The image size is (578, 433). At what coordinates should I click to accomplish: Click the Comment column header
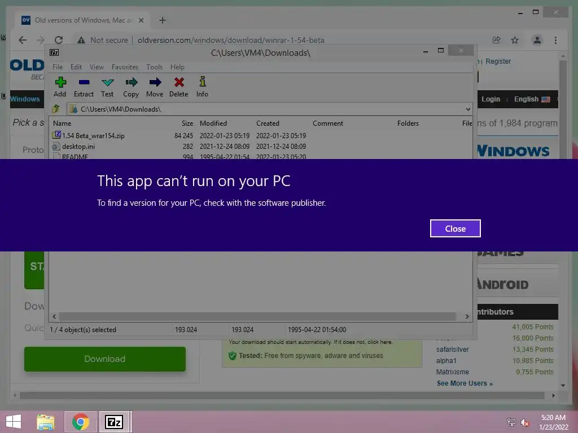click(328, 123)
